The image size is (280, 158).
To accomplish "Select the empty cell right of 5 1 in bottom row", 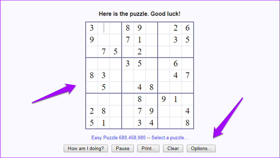I will pyautogui.click(x=116, y=123).
